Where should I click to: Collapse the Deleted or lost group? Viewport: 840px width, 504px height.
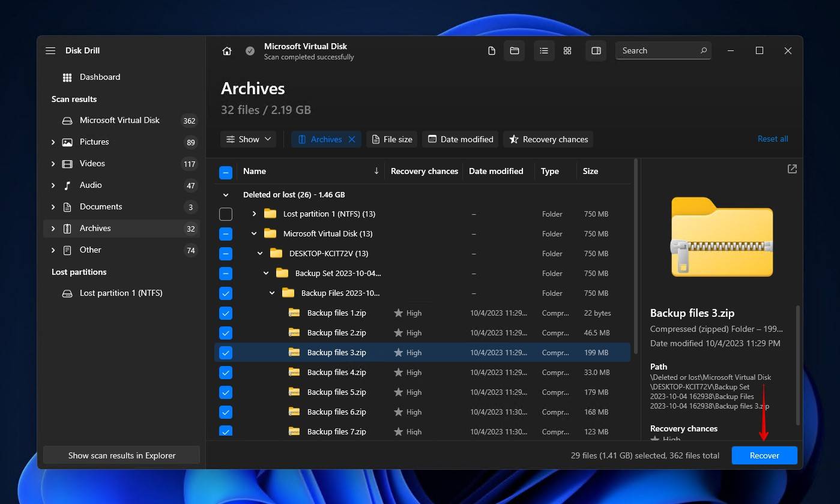pos(226,195)
